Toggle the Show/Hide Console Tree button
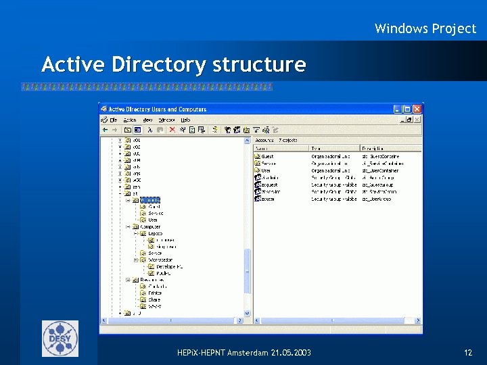This screenshot has width=487, height=365. point(137,130)
